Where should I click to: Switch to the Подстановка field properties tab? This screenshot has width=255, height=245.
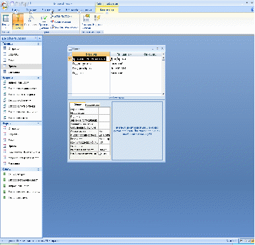92,105
